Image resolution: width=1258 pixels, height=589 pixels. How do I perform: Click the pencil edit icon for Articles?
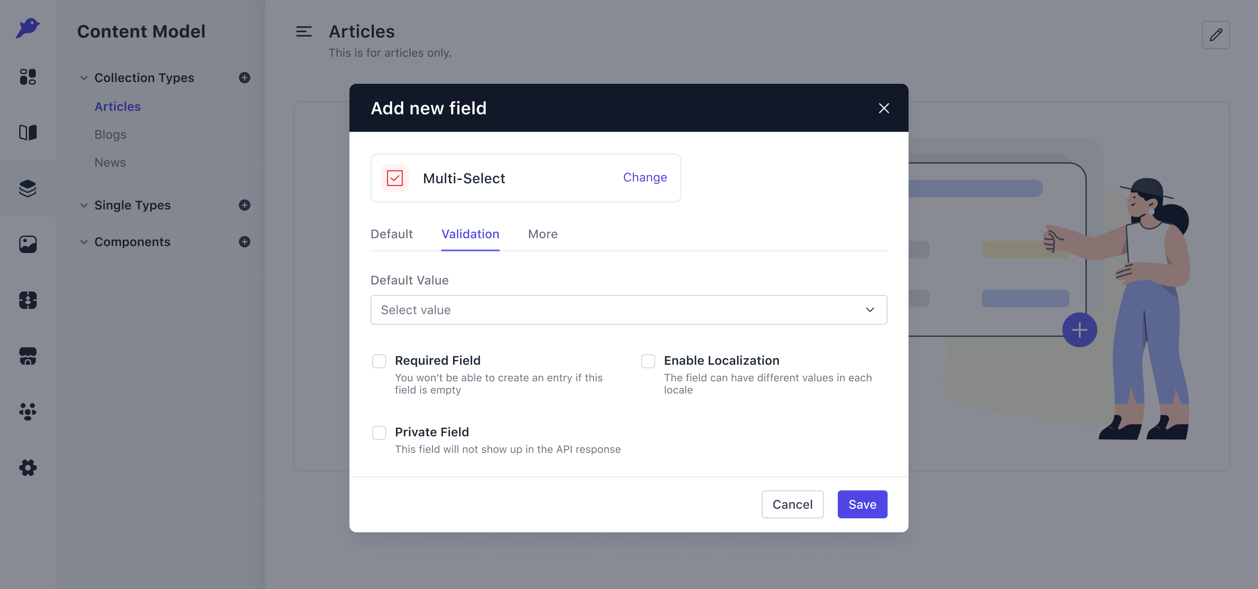1216,34
